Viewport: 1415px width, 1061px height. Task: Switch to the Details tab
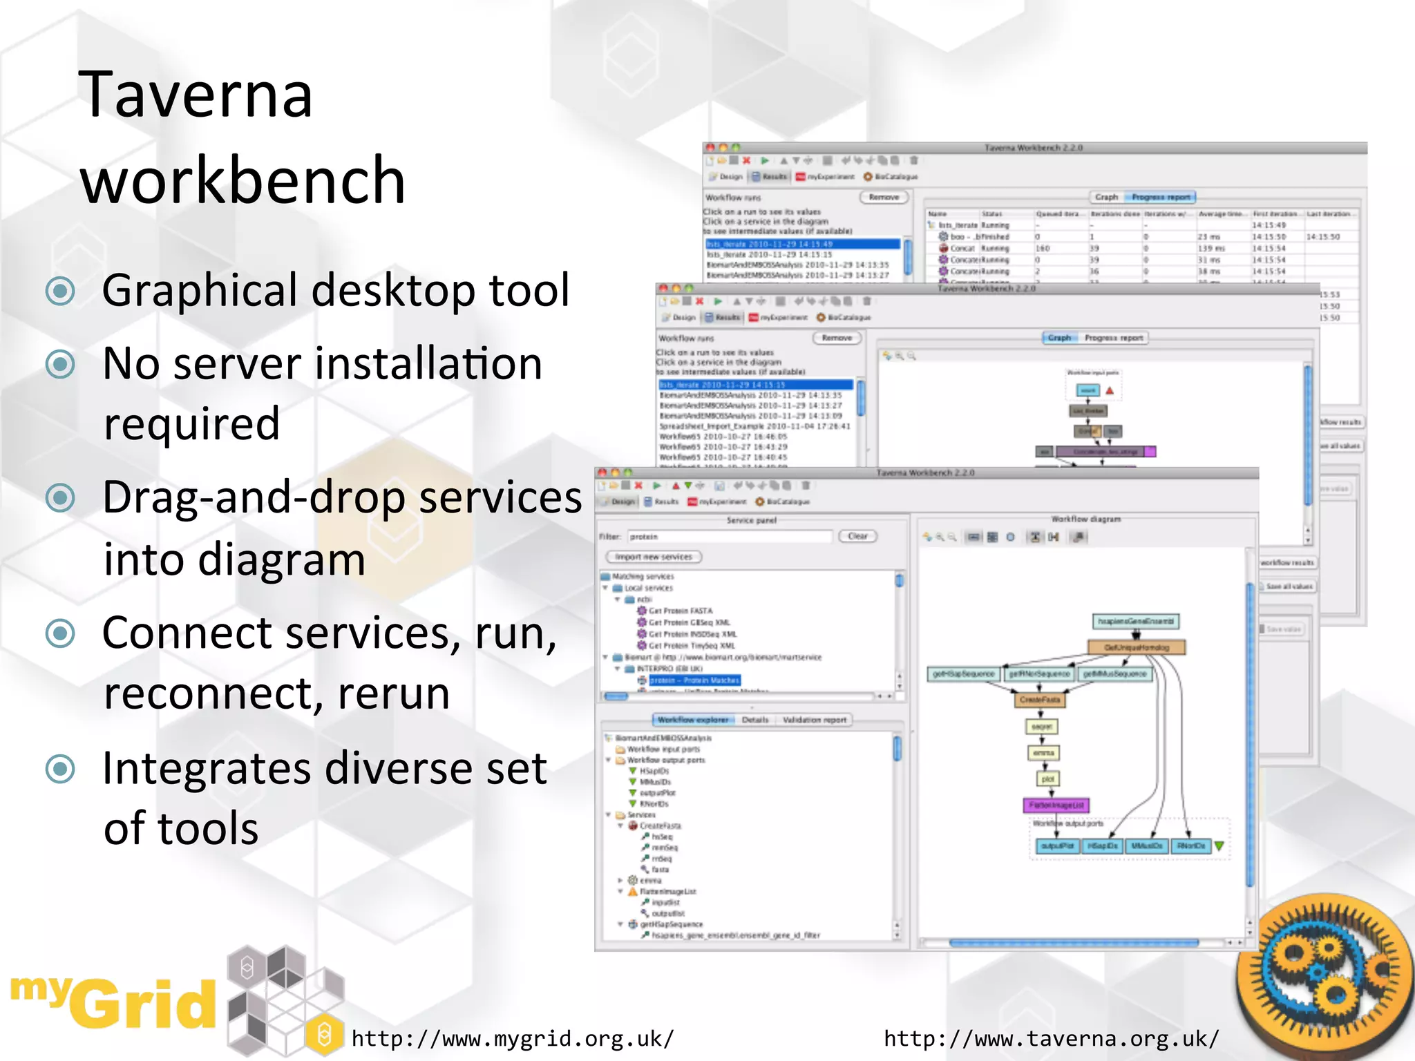[755, 720]
